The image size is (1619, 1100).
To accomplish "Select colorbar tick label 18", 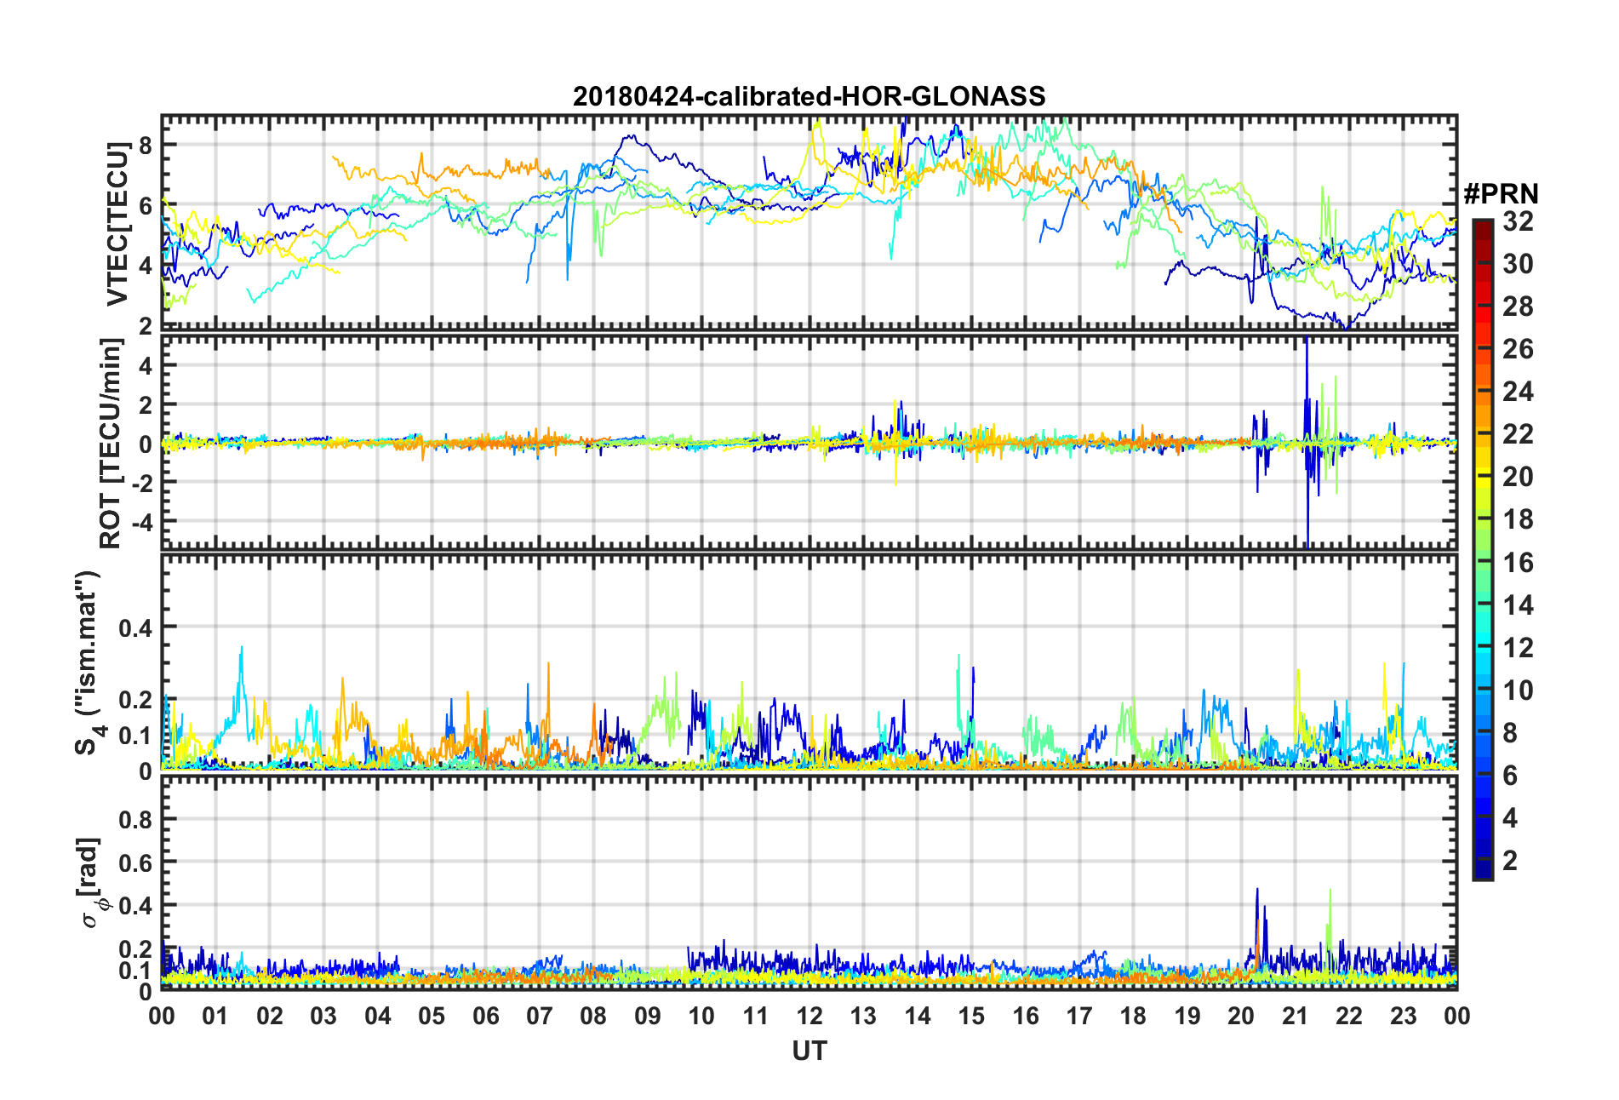I will point(1518,519).
